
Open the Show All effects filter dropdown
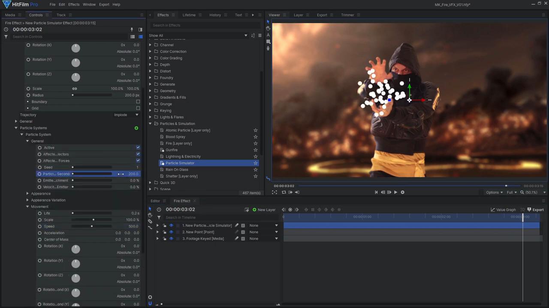click(x=198, y=36)
